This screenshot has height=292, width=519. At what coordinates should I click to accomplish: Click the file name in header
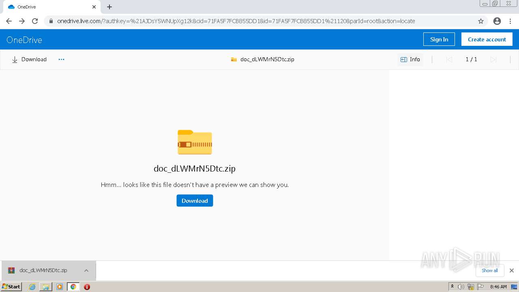267,59
